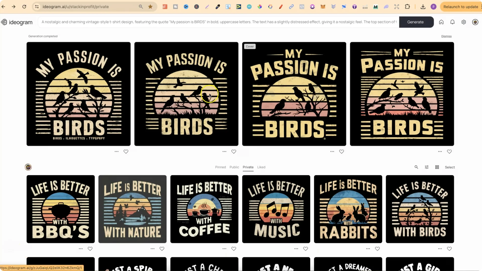Image resolution: width=482 pixels, height=271 pixels.
Task: Open the Life Is Better With Rabbits thumbnail
Action: click(348, 209)
